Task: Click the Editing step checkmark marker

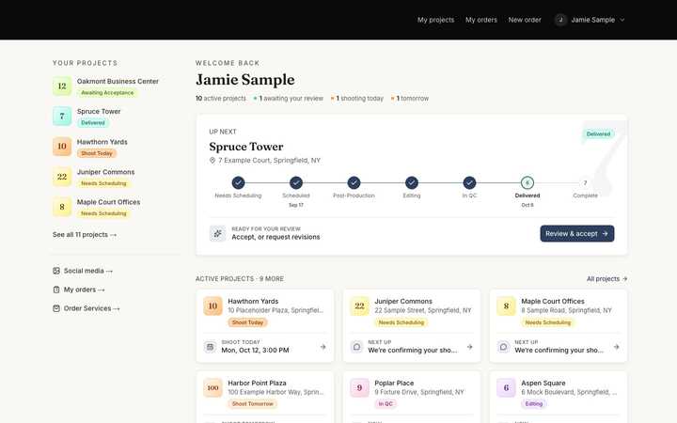Action: click(412, 183)
